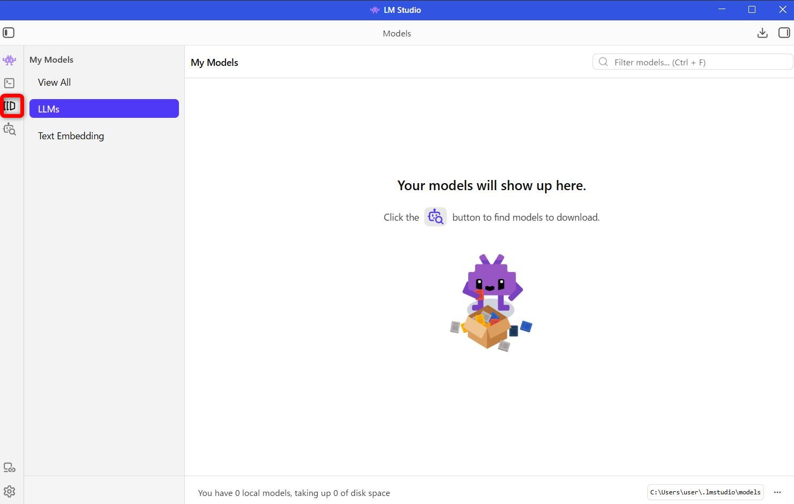Click the inline Discover button in empty state
The image size is (794, 504).
(x=436, y=217)
